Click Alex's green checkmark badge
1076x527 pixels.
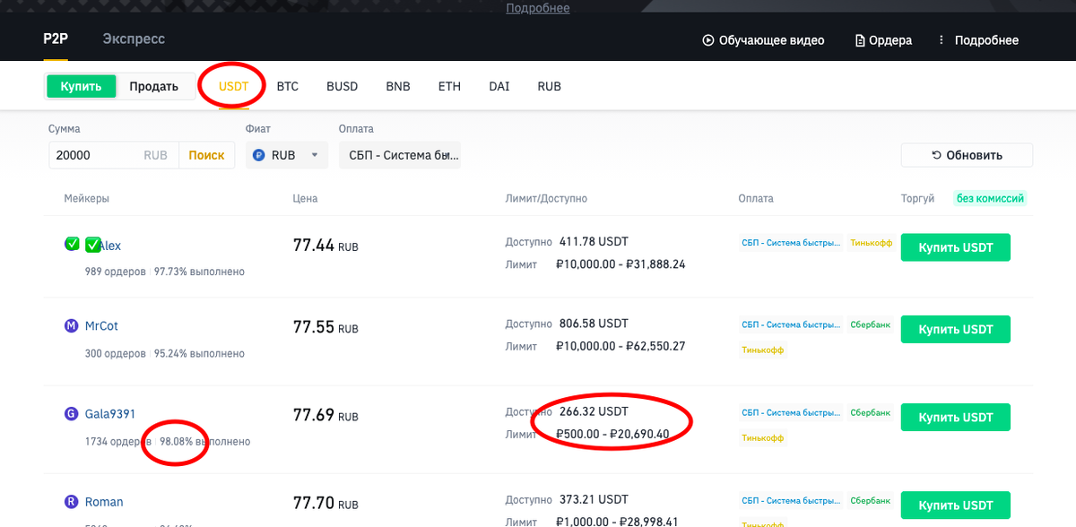[73, 245]
